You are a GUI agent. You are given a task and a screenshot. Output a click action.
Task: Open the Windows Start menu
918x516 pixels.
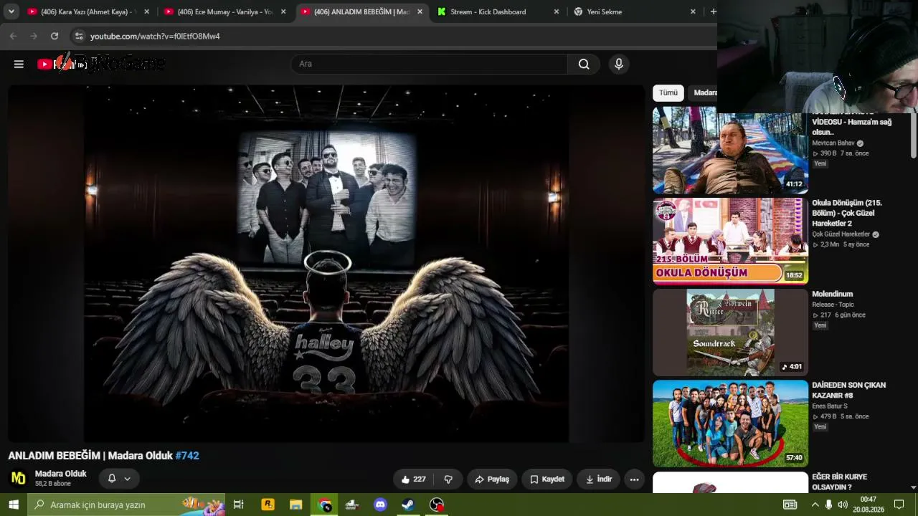(14, 505)
